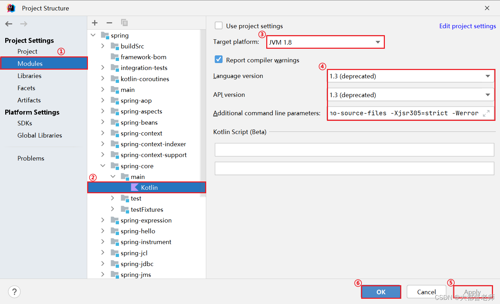
Task: Click the buildSrc module folder icon
Action: coord(115,46)
